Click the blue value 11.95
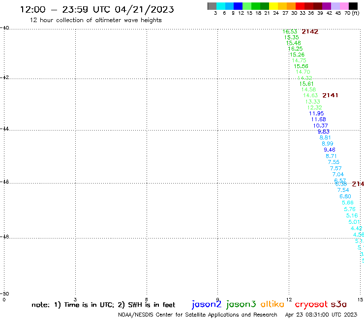The width and height of the screenshot is (364, 319). point(316,113)
